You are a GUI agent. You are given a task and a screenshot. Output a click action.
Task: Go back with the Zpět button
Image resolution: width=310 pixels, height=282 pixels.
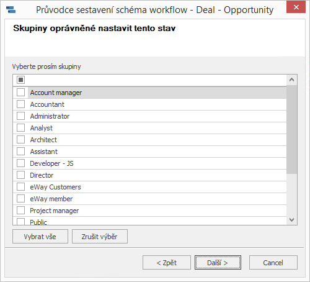pos(167,263)
